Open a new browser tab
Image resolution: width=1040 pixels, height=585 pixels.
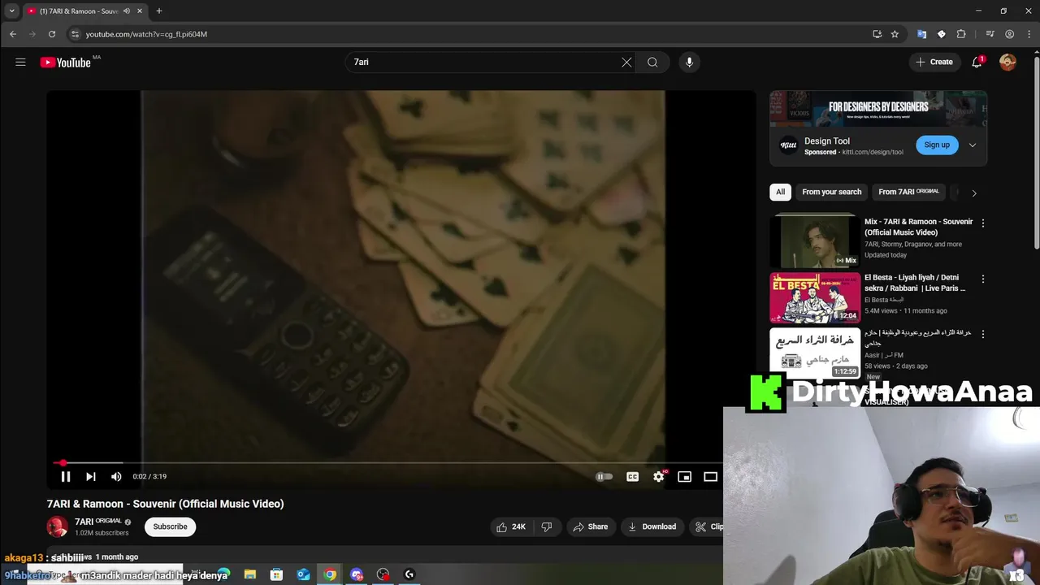[159, 11]
